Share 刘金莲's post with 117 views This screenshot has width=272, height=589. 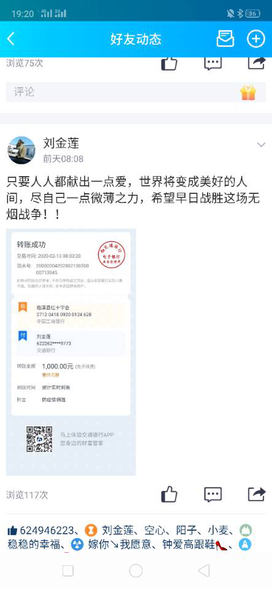point(257,494)
